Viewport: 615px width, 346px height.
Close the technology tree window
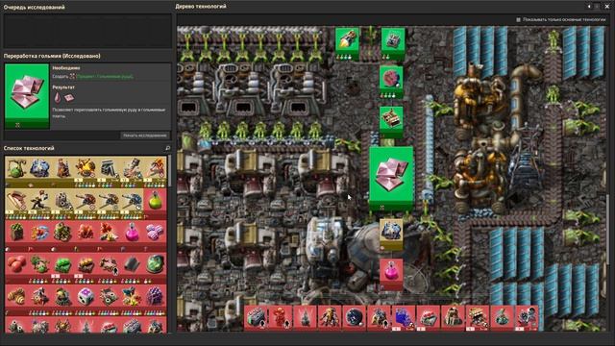click(606, 7)
